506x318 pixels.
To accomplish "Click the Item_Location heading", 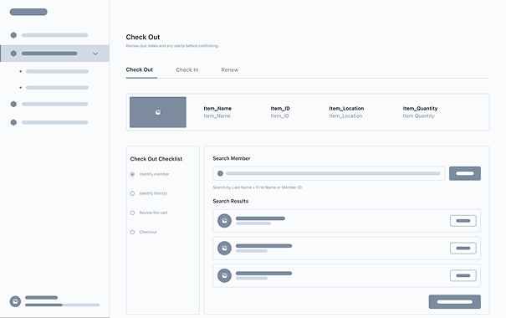I will pos(346,109).
